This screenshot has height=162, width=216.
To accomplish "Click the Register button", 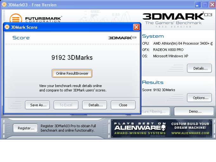I will [25, 128].
